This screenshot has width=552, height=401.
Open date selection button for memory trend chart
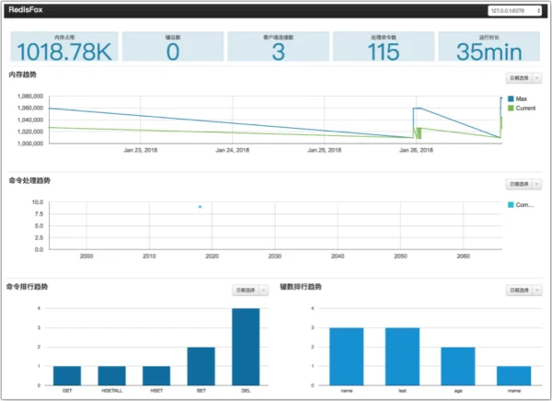519,78
